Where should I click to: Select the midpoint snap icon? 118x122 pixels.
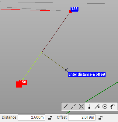point(73,106)
